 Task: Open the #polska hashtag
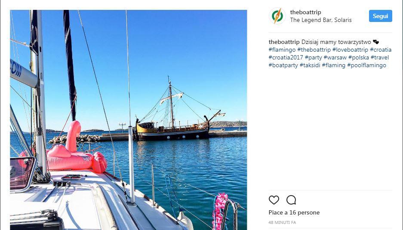359,57
